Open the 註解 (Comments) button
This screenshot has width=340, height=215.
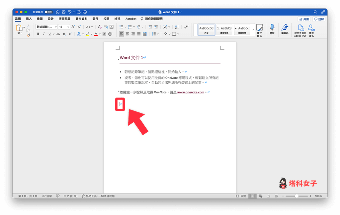319,19
